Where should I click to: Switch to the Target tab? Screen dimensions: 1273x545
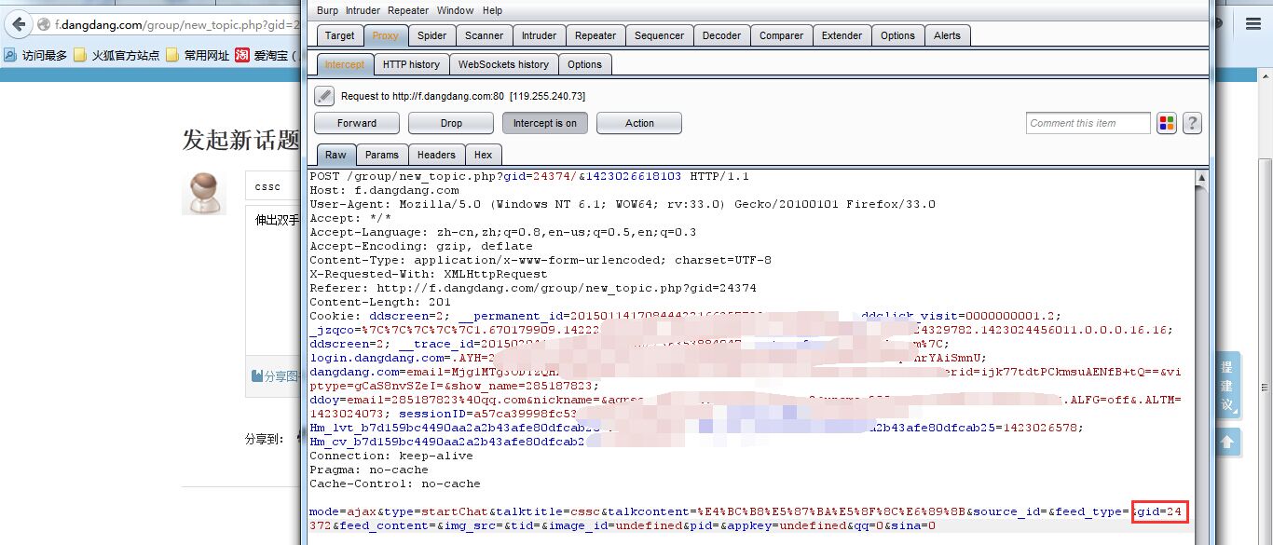pyautogui.click(x=339, y=35)
